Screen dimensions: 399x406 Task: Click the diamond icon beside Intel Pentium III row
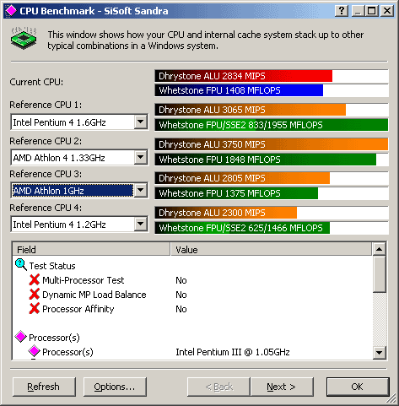point(34,351)
